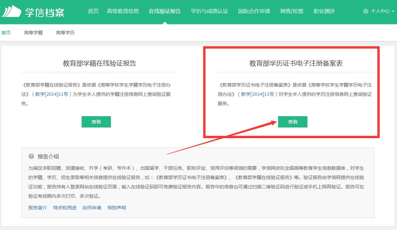Click the 学信档案 sail logo
The width and height of the screenshot is (397, 230).
(x=11, y=12)
